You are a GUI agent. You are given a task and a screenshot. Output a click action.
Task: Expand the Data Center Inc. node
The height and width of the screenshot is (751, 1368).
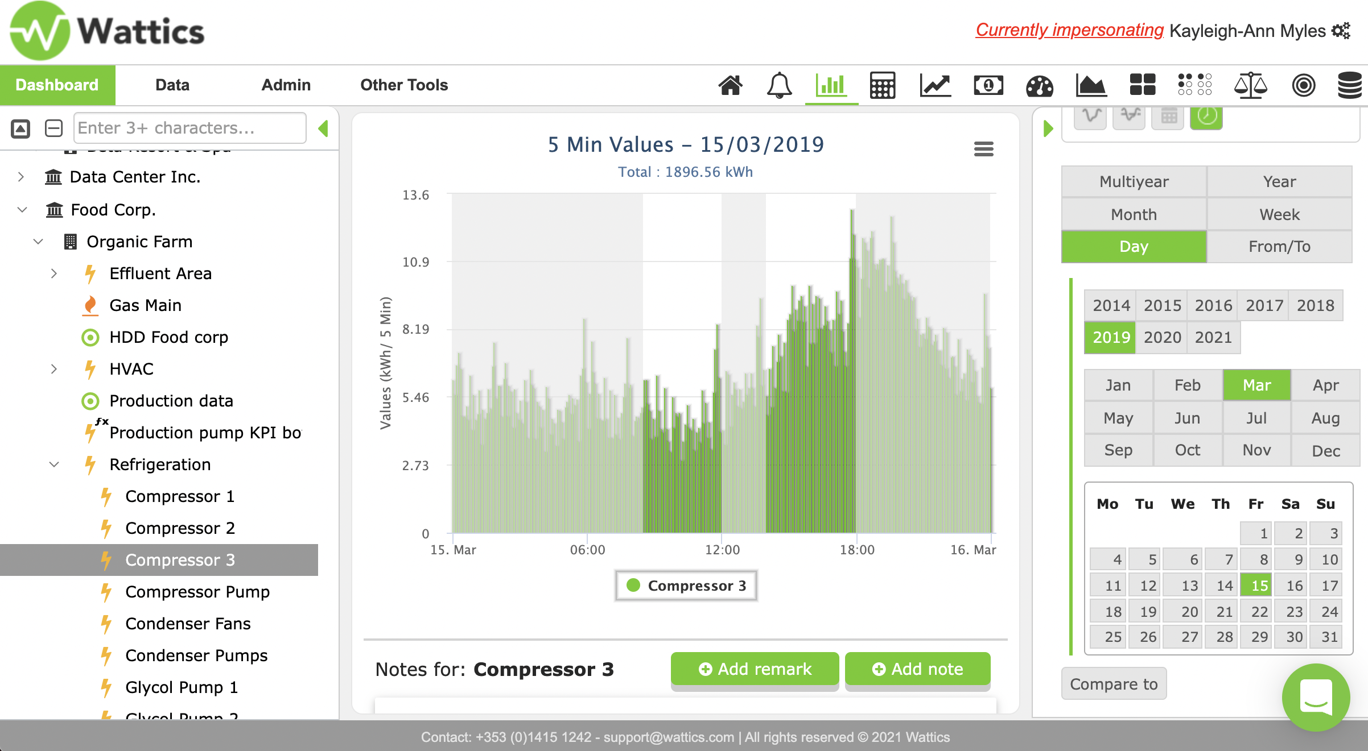point(21,177)
